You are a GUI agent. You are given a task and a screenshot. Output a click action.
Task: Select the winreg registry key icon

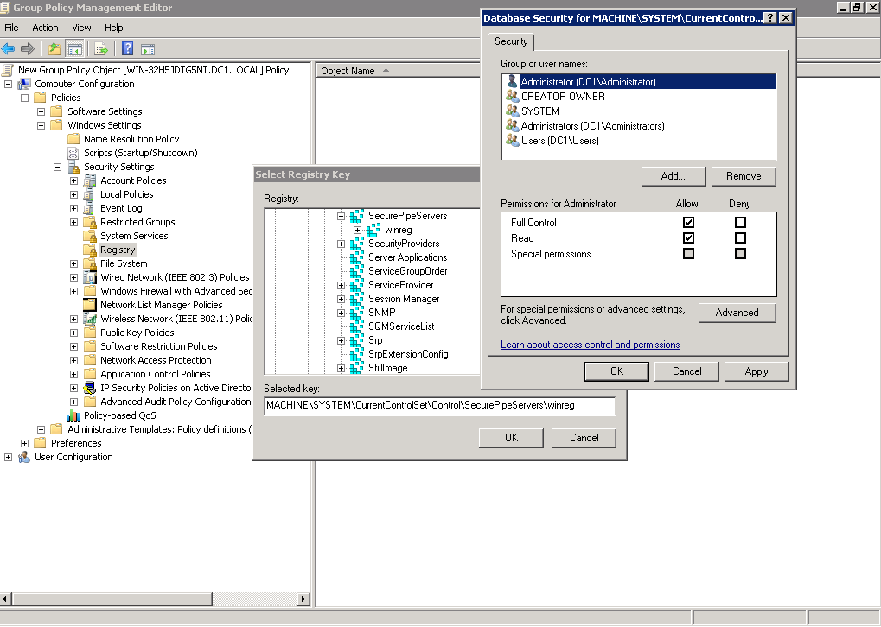click(373, 230)
